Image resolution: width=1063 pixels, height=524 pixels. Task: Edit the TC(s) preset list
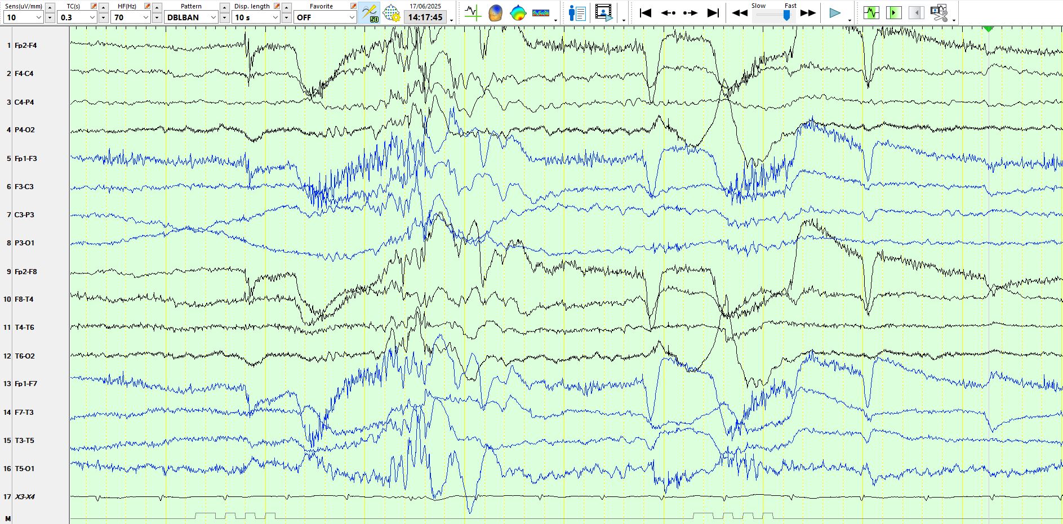coord(94,6)
